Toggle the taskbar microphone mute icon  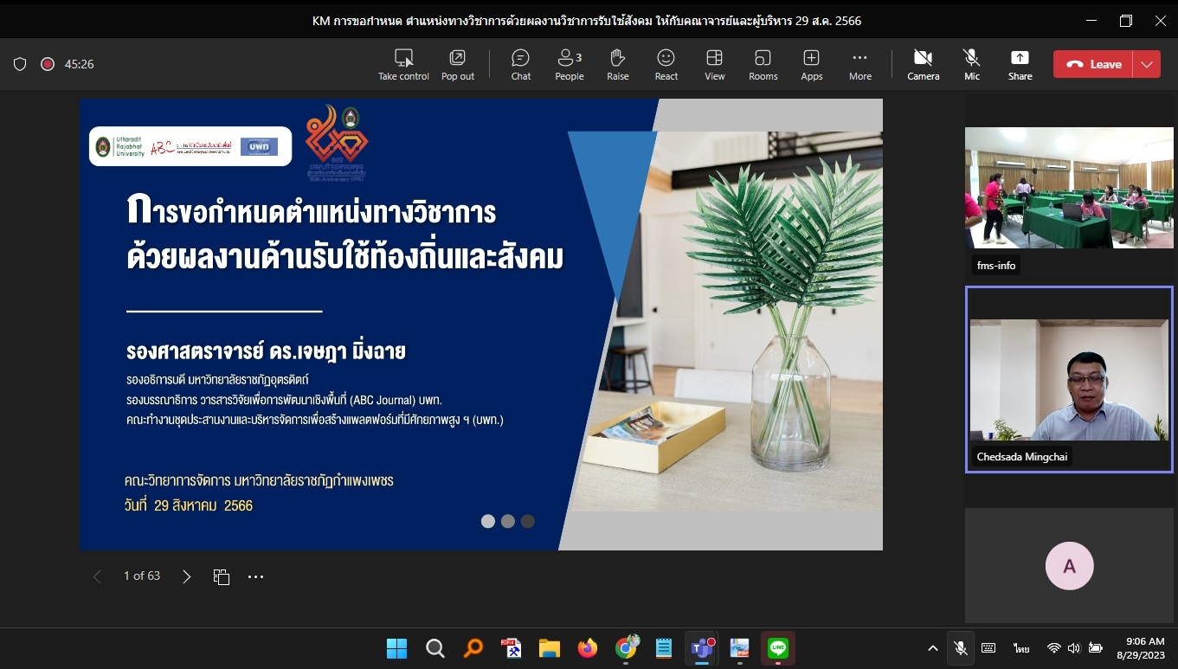[960, 648]
